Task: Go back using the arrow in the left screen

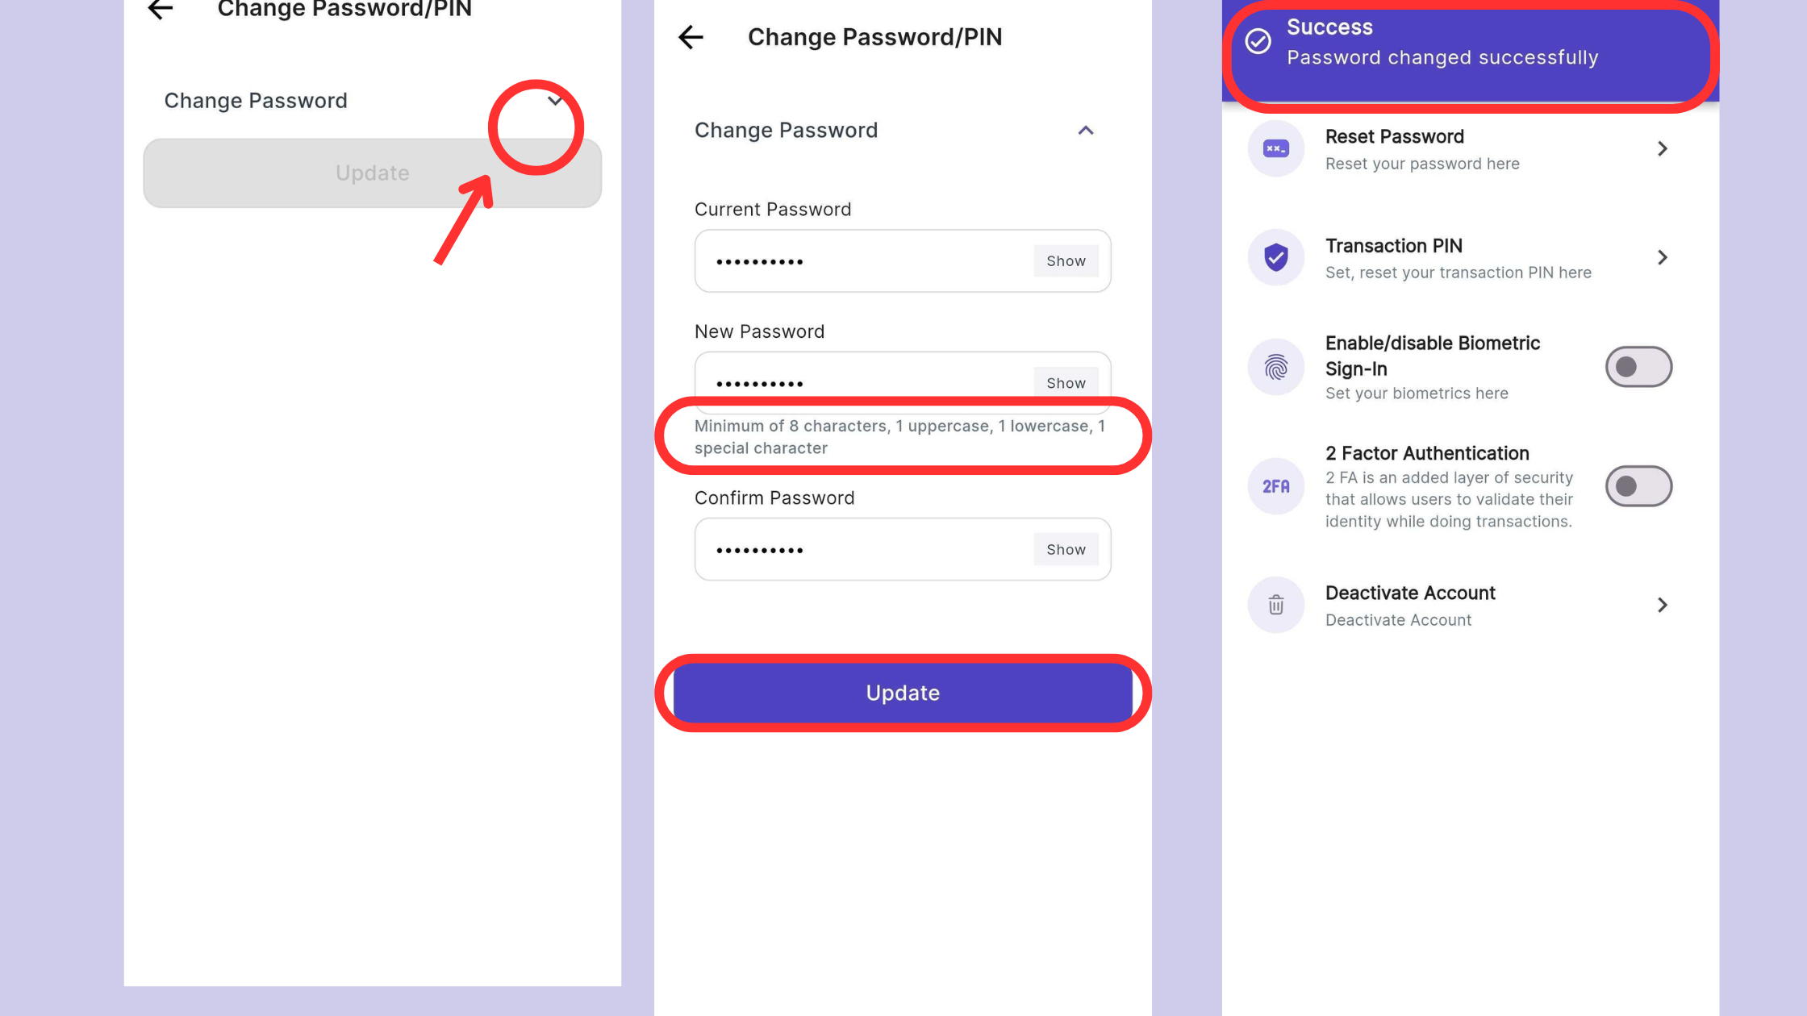Action: click(161, 9)
